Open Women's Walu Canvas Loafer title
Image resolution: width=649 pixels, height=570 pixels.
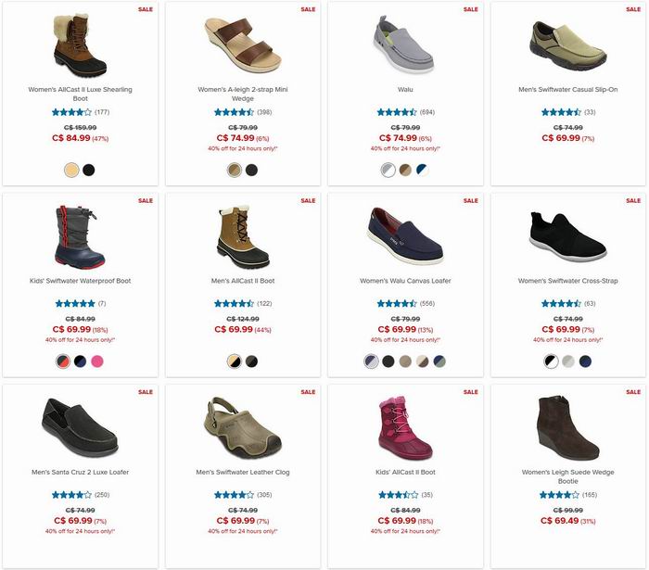coord(405,281)
